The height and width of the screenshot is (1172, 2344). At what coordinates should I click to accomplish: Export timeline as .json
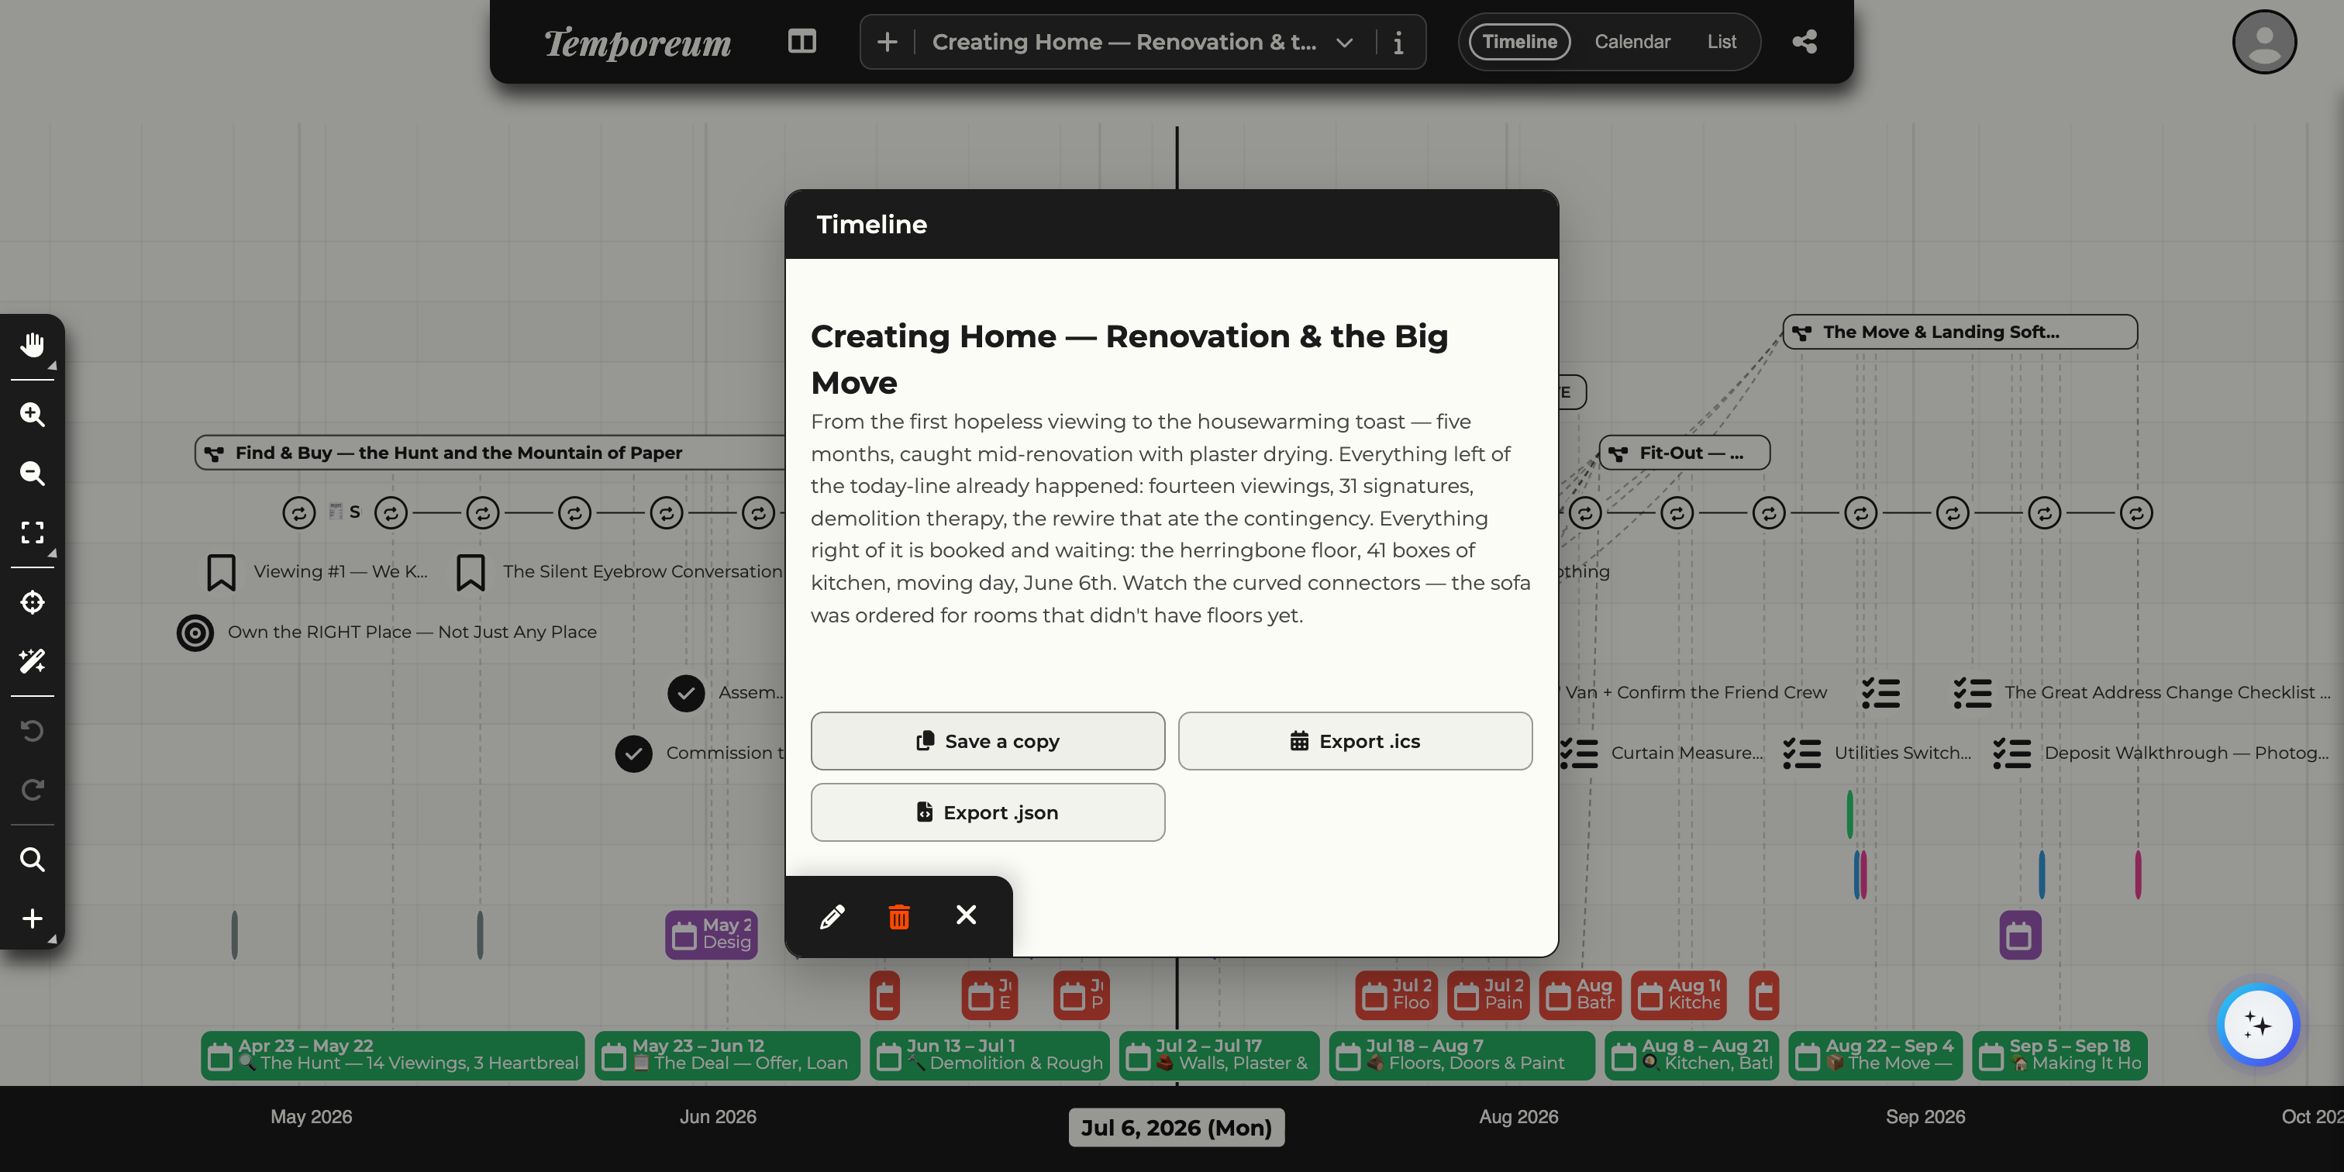pos(988,812)
